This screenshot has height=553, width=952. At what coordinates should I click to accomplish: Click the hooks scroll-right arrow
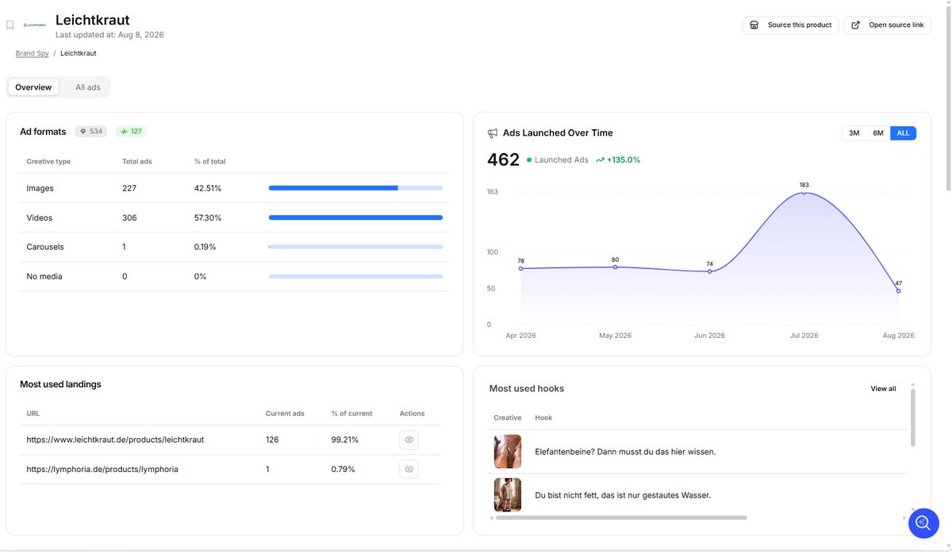[x=905, y=517]
